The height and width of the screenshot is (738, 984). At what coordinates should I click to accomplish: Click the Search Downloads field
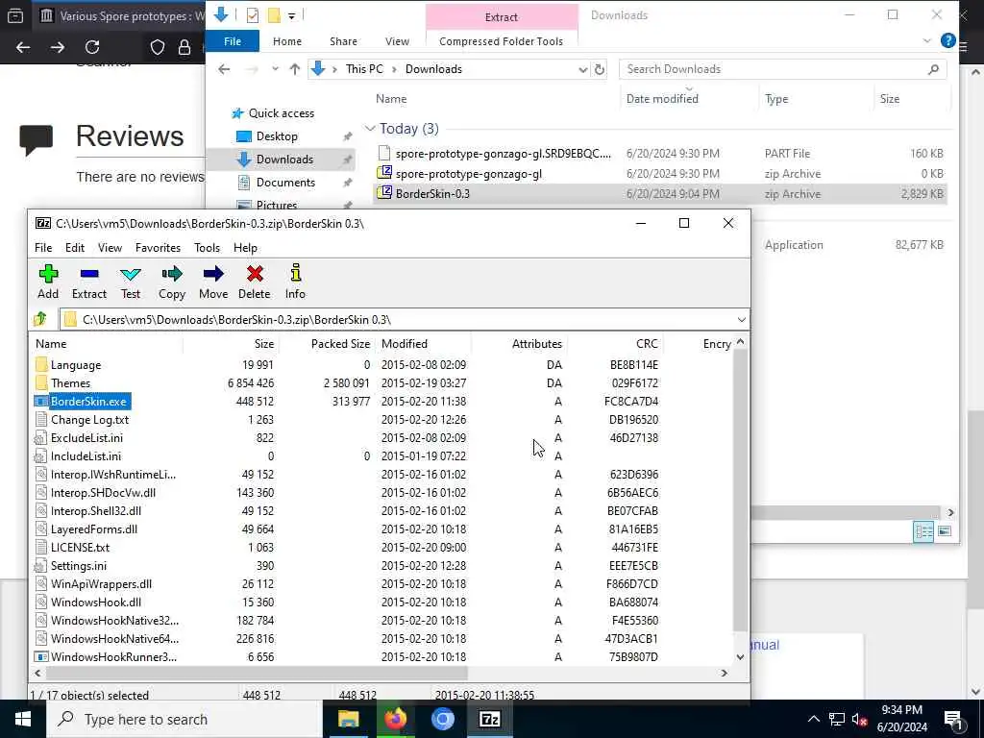(782, 69)
